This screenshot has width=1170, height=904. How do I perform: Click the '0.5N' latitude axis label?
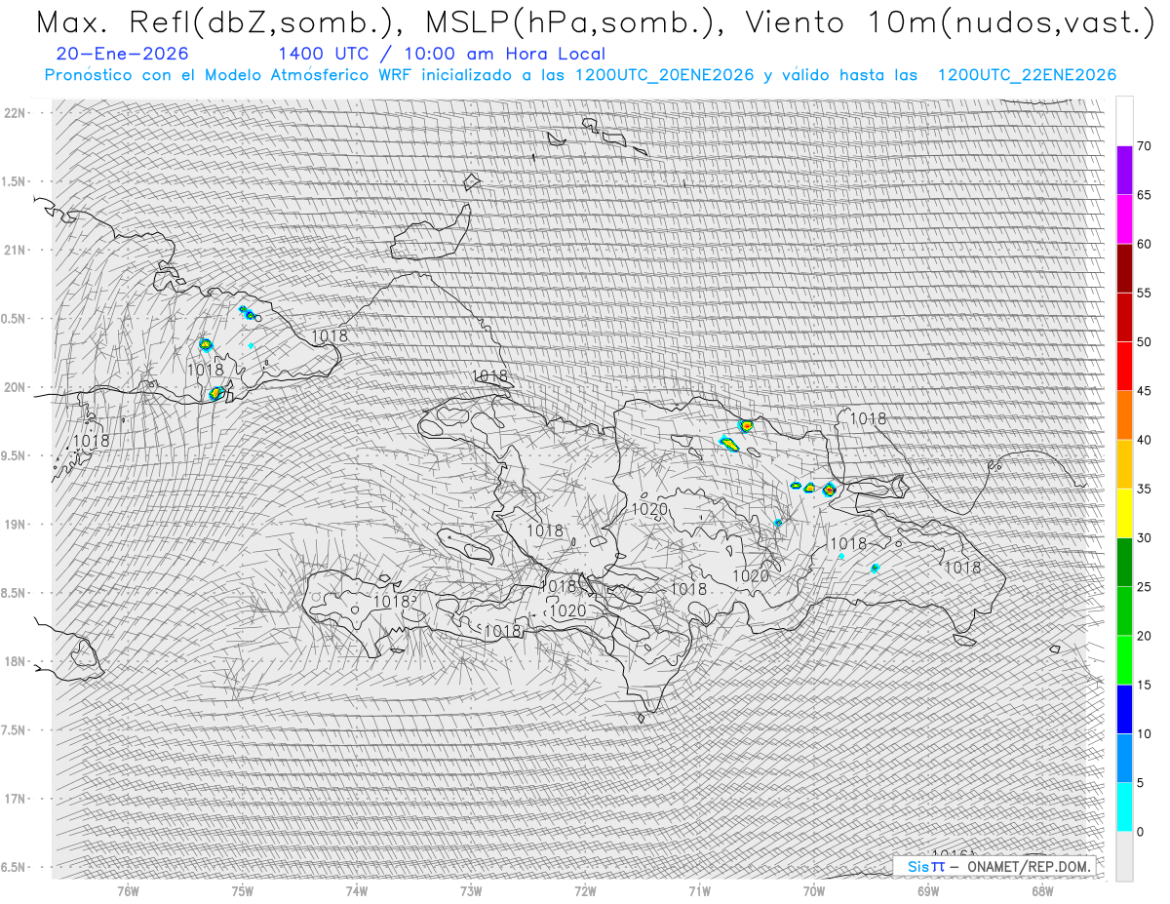(15, 319)
